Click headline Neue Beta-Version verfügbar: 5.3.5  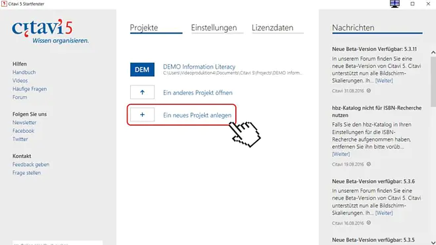pyautogui.click(x=373, y=240)
